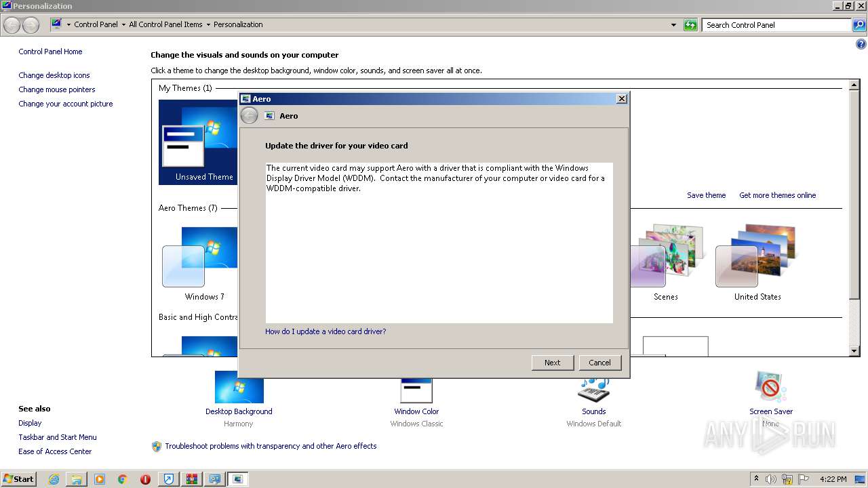This screenshot has width=868, height=488.
Task: Switch to Personalization taskbar button
Action: 215,479
